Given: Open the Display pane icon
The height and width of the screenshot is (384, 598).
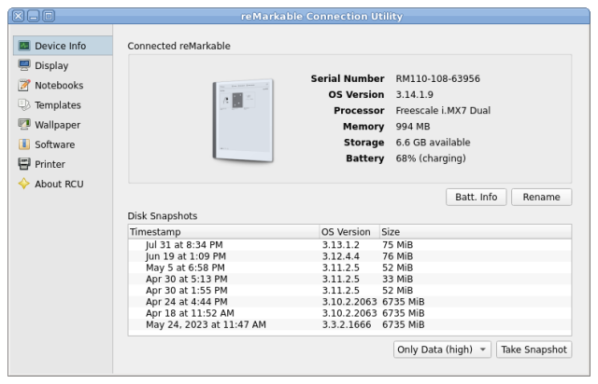Looking at the screenshot, I should 24,65.
